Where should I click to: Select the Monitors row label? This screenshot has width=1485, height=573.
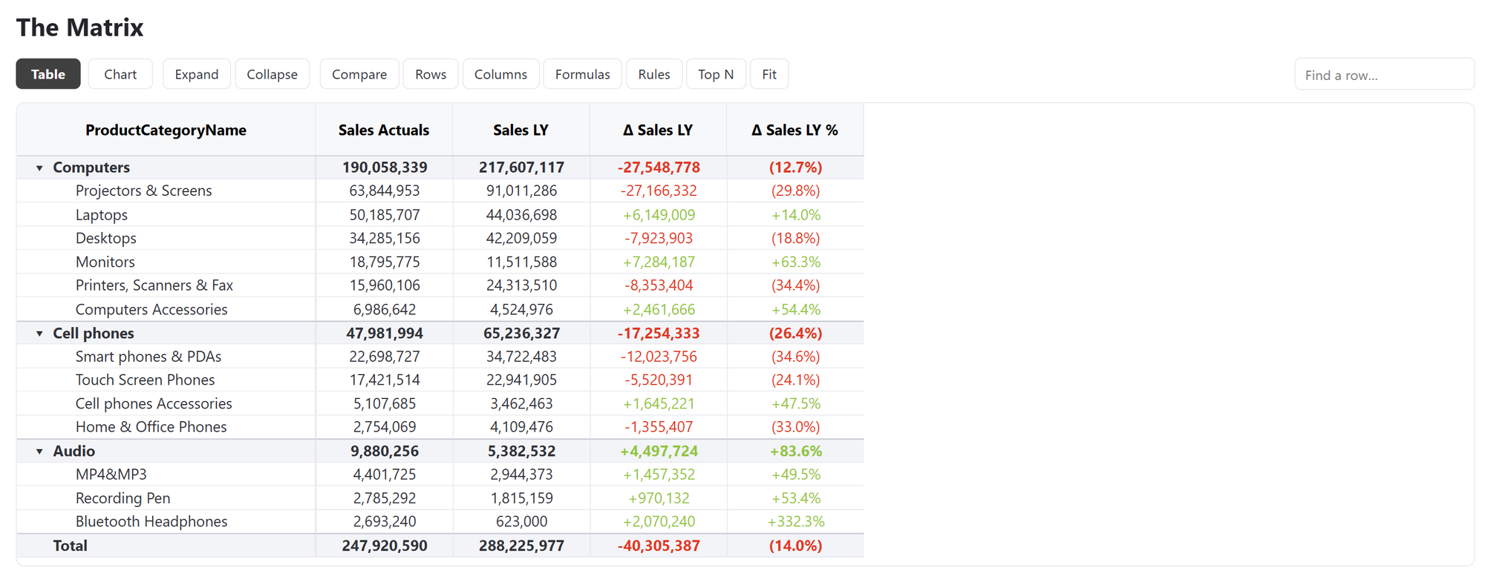click(105, 262)
